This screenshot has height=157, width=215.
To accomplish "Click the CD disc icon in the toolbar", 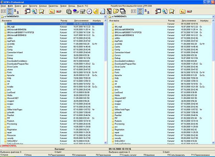I will [89, 12].
